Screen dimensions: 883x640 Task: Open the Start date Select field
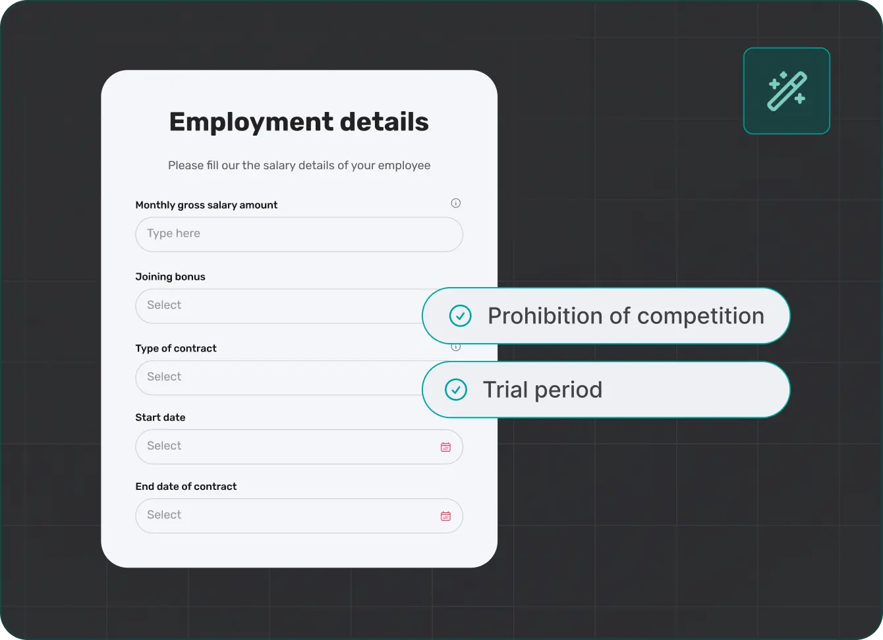tap(283, 447)
